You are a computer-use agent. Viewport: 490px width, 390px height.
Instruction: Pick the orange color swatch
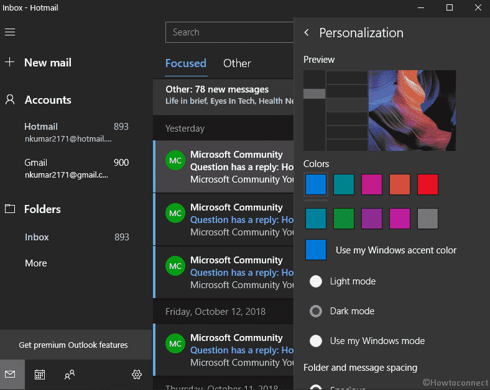pyautogui.click(x=399, y=184)
